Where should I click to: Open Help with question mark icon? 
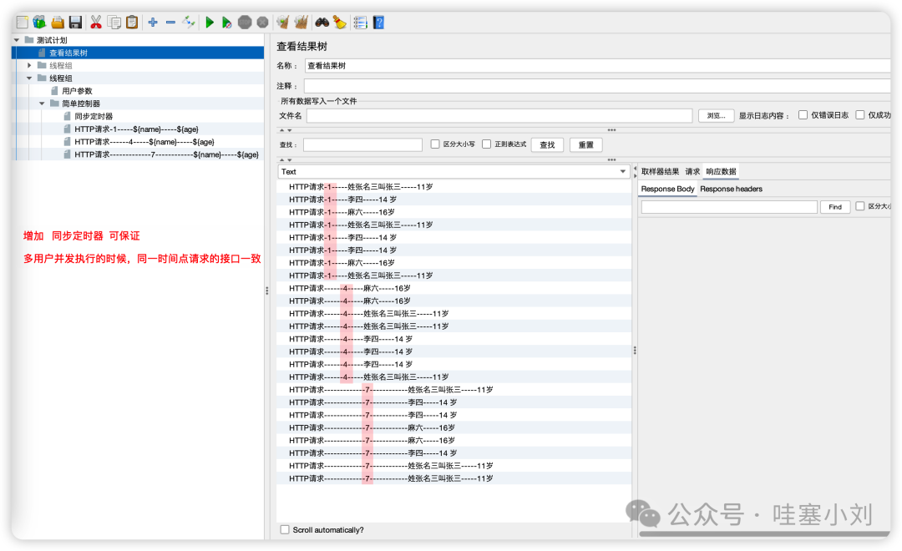coord(378,23)
